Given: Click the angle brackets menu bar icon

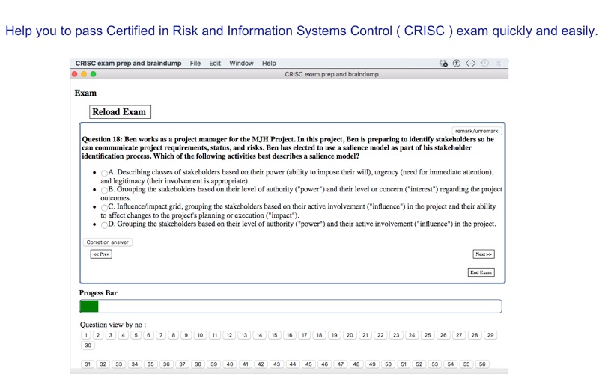Looking at the screenshot, I should coord(471,64).
